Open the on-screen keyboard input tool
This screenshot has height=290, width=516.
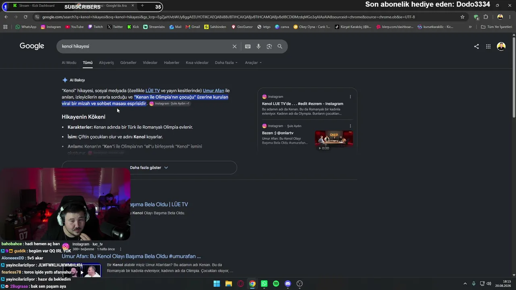point(248,46)
